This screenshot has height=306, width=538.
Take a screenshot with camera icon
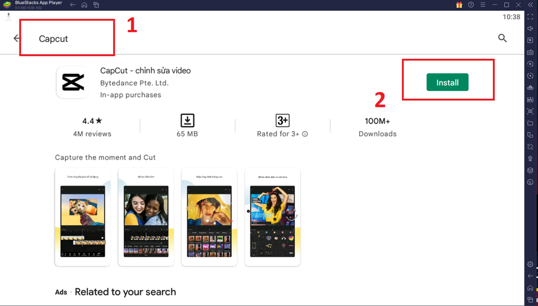coord(530,111)
